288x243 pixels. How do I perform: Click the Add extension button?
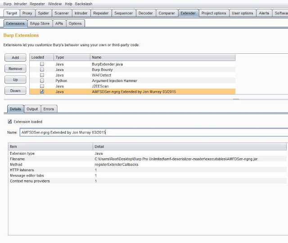[15, 57]
